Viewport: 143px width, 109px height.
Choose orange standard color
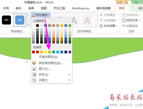click(41, 52)
